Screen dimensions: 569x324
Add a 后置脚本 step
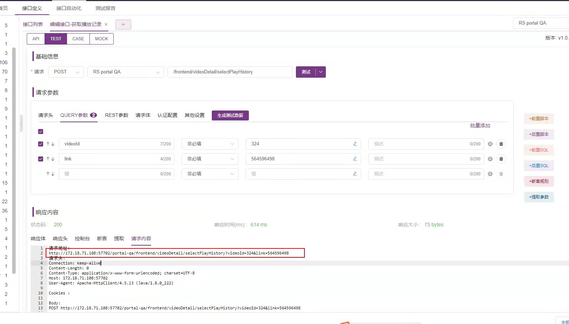coord(539,134)
